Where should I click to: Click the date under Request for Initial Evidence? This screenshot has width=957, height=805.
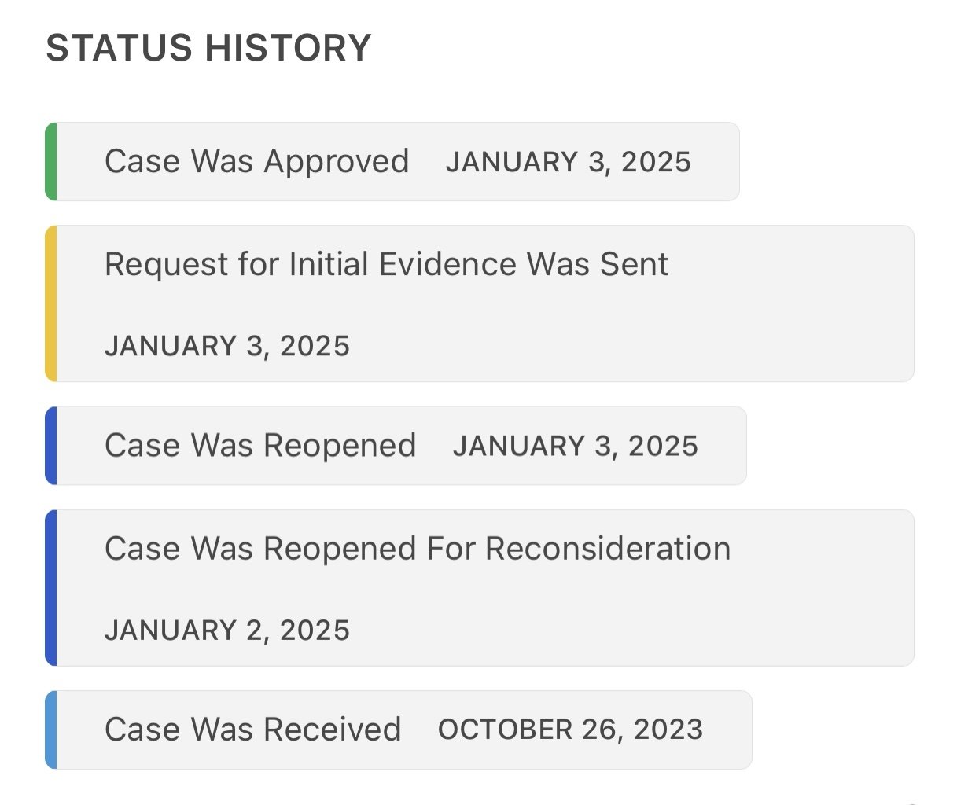coord(227,347)
